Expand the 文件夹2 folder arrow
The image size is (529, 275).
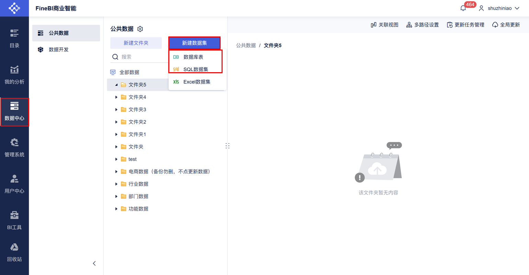click(x=116, y=122)
